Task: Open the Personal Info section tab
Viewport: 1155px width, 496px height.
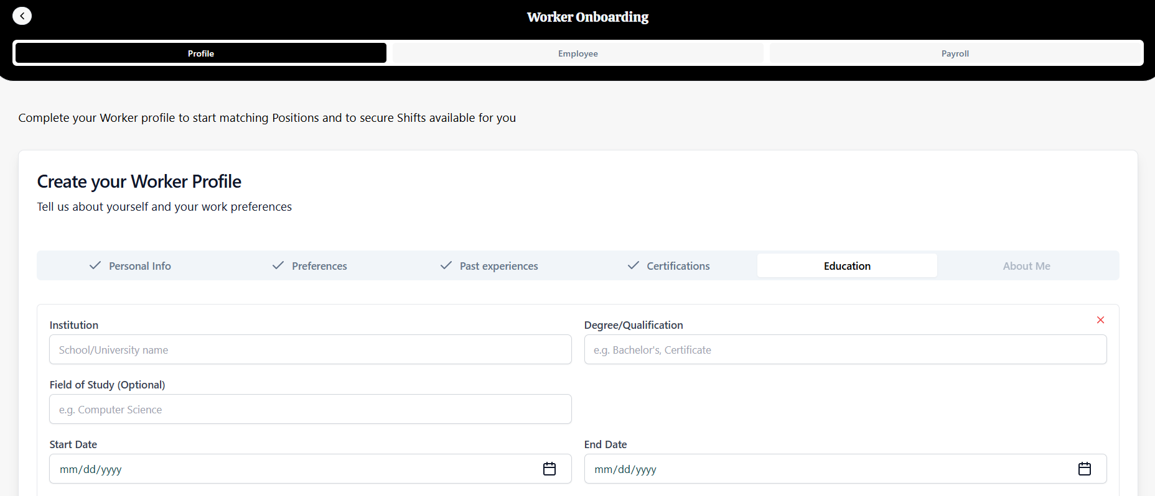Action: (x=130, y=266)
